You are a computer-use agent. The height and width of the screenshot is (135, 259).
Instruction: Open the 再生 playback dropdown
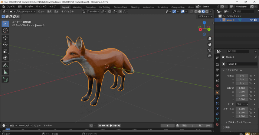(13, 126)
